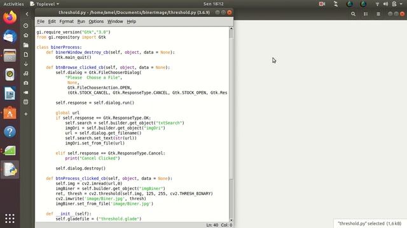Open Recent in Files sidebar
This screenshot has width=407, height=228.
click(25, 25)
